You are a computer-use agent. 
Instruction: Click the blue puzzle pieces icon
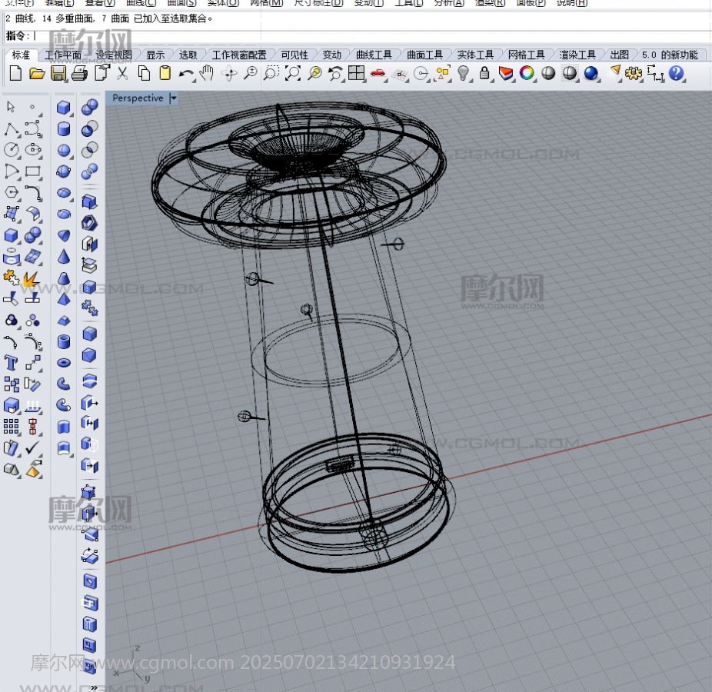[89, 309]
